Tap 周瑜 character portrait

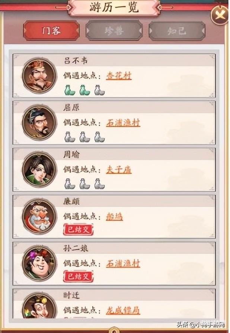(x=39, y=169)
